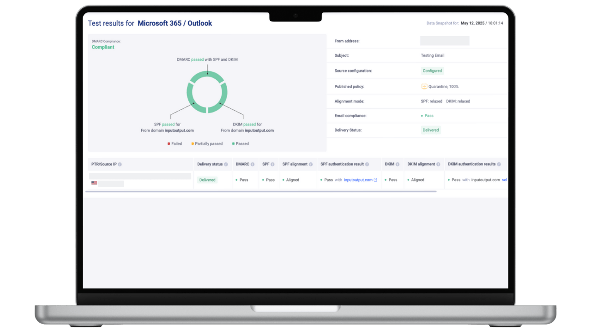591x332 pixels.
Task: Open the Delivery status column info icon
Action: tap(226, 164)
